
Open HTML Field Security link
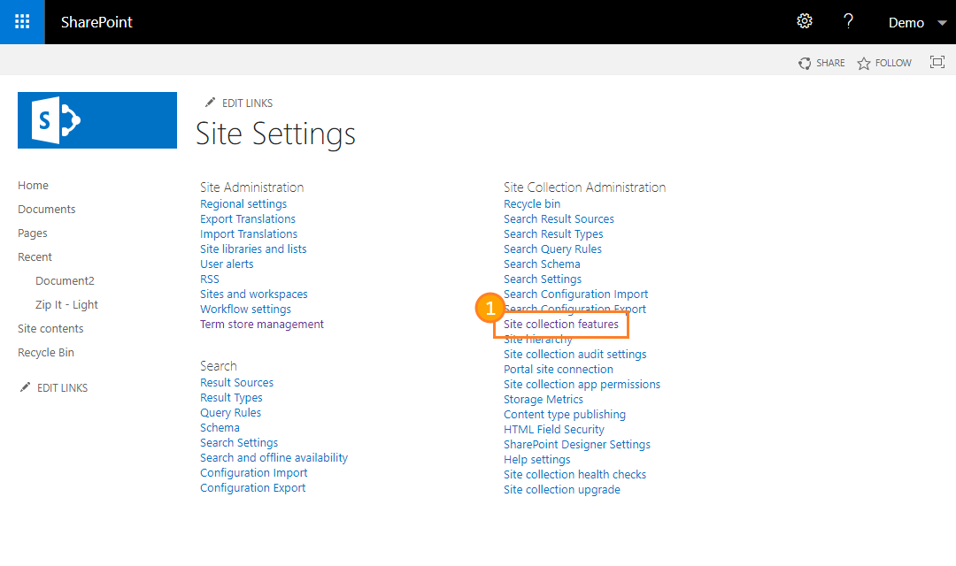(x=553, y=430)
